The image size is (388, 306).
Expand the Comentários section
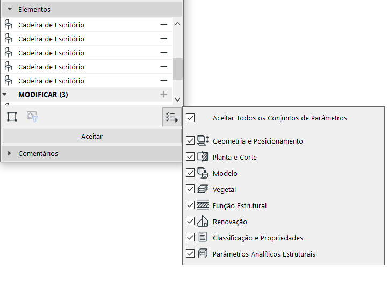[x=10, y=153]
